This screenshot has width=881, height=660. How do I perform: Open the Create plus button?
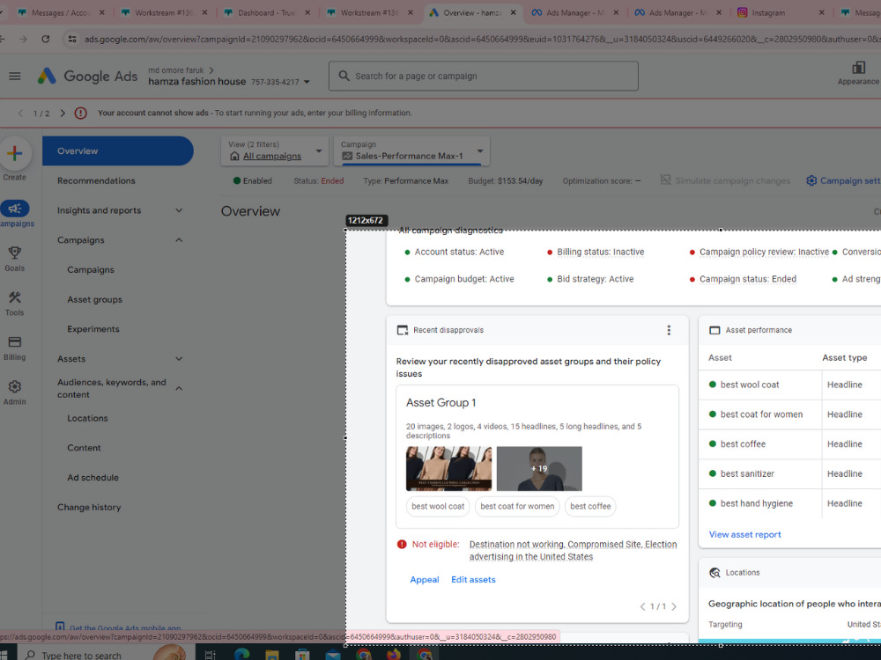tap(15, 153)
